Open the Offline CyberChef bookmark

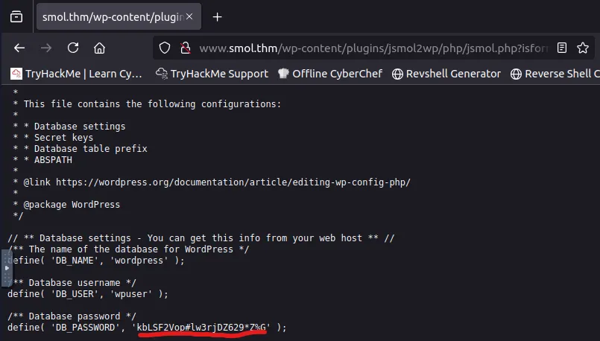(x=330, y=74)
